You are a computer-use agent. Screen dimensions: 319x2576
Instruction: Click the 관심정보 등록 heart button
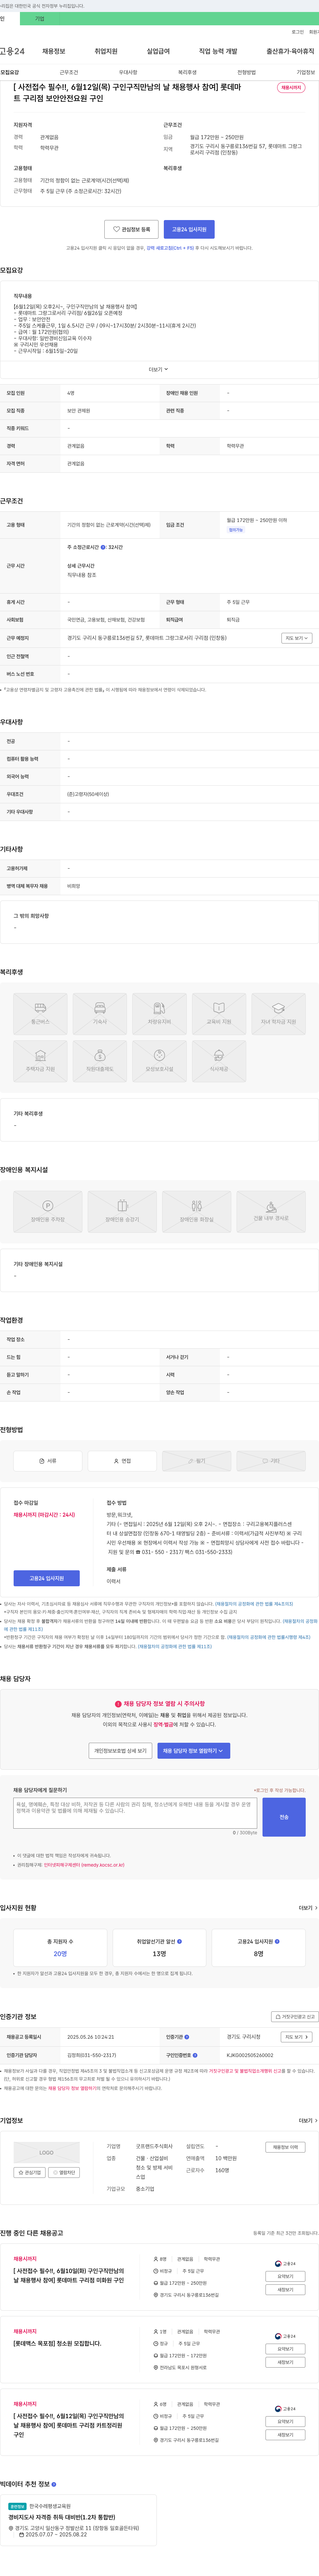pyautogui.click(x=132, y=229)
